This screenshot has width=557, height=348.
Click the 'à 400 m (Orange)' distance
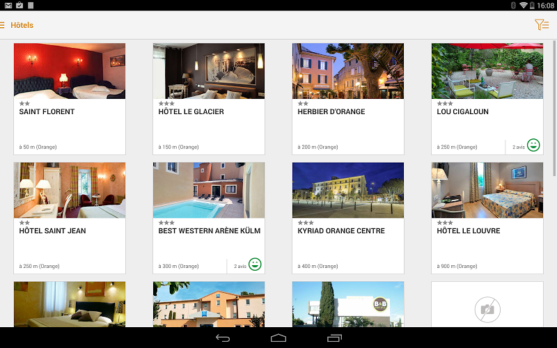point(318,267)
